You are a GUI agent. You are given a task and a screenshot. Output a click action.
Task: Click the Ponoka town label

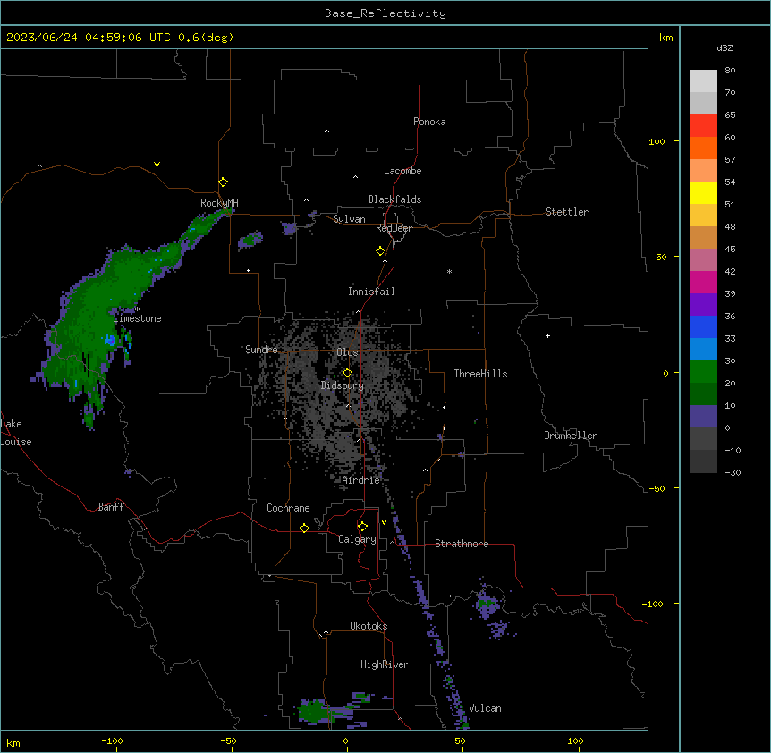click(x=429, y=122)
